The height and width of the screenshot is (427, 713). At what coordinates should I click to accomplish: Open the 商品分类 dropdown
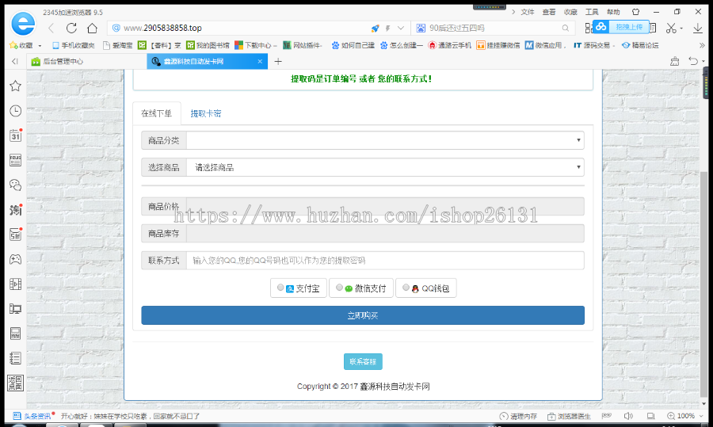[x=385, y=140]
